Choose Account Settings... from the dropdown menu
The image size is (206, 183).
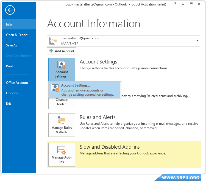click(85, 90)
